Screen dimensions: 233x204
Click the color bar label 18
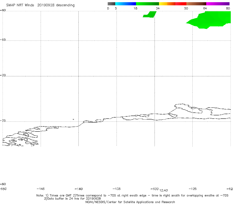click(135, 8)
